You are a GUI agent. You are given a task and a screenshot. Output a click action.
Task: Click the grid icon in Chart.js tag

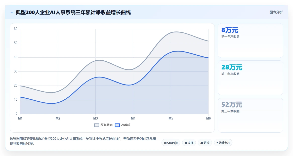click(165, 143)
